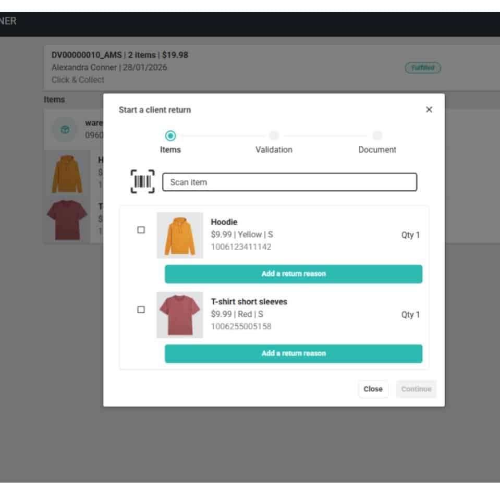Click order header DV00000010_AMS

point(87,55)
